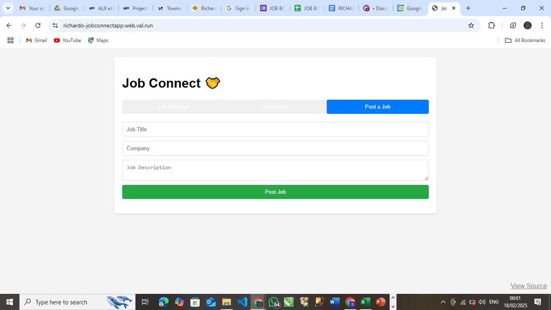Screen dimensions: 551x310
Task: Open the Maps bookmark
Action: coord(98,40)
